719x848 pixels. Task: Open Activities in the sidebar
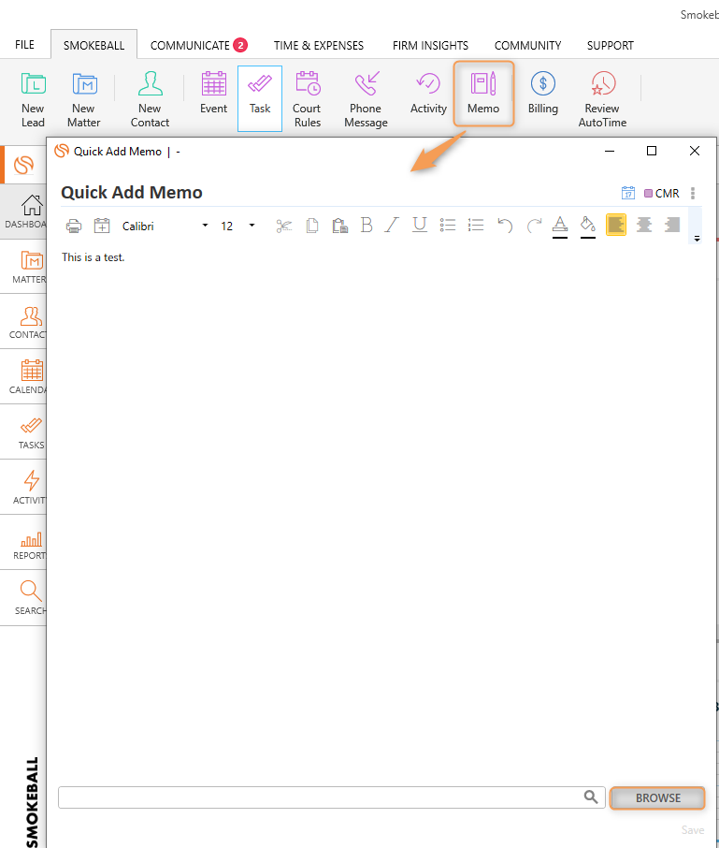pos(24,488)
